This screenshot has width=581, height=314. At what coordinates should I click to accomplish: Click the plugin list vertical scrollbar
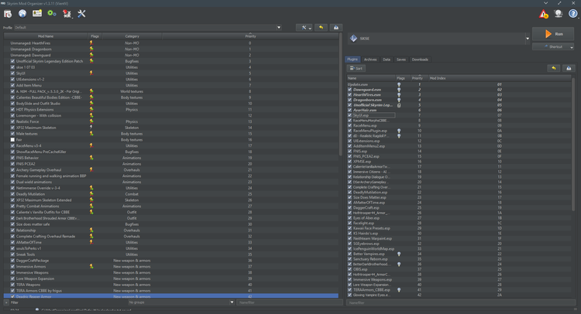pyautogui.click(x=573, y=145)
